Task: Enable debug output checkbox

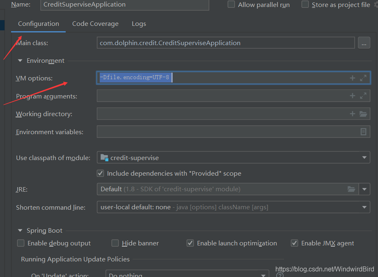Action: [x=21, y=243]
